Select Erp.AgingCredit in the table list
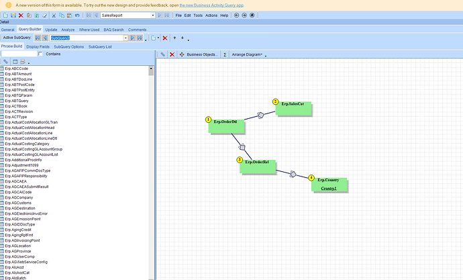Viewport: 463px width, 280px height. [x=18, y=230]
